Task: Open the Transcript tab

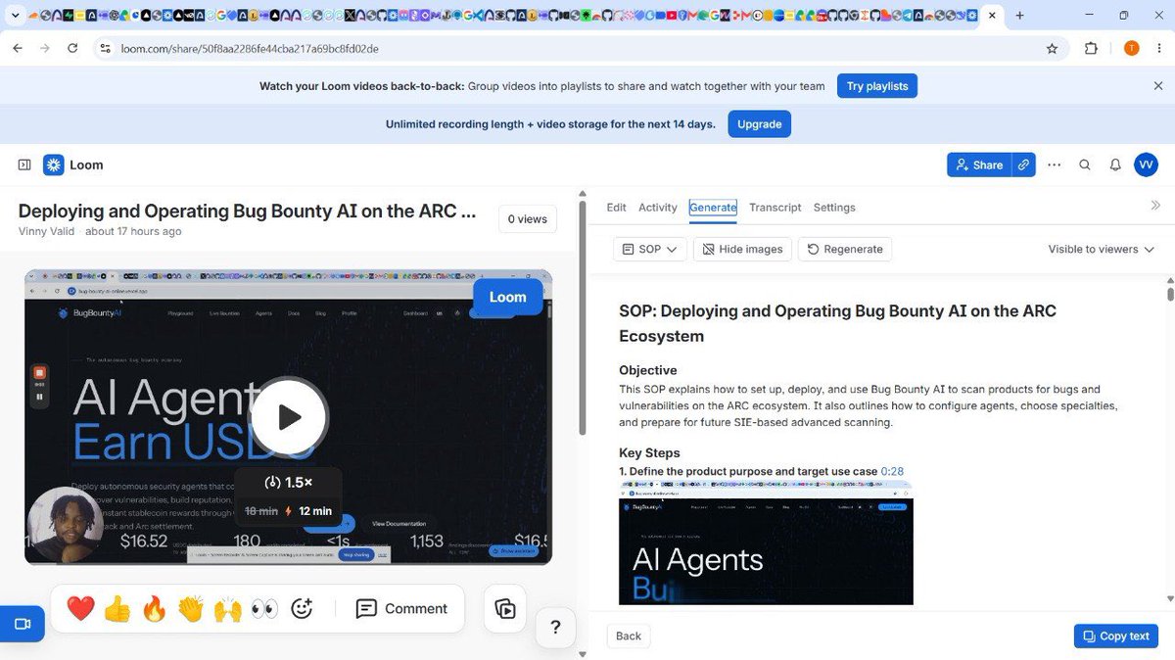Action: click(775, 208)
